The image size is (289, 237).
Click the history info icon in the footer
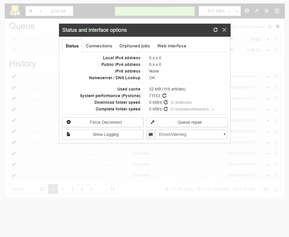[266, 189]
